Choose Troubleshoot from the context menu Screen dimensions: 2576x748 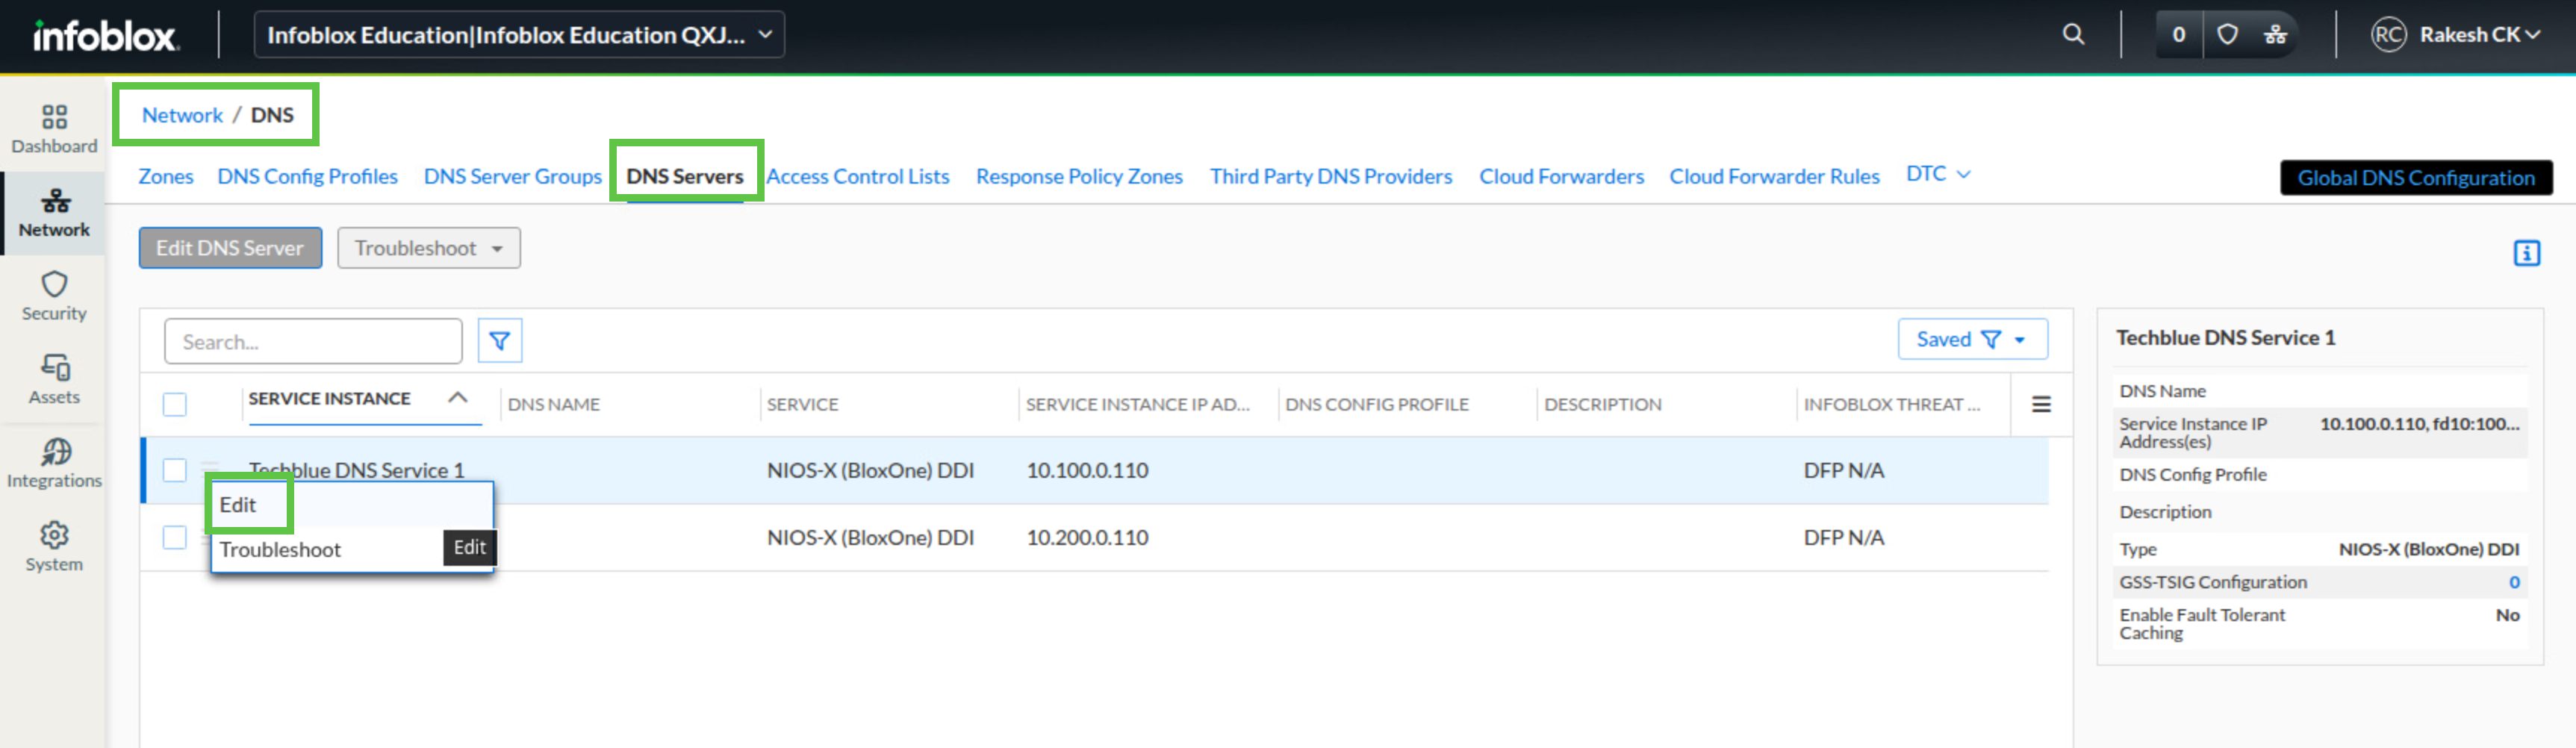pos(280,550)
